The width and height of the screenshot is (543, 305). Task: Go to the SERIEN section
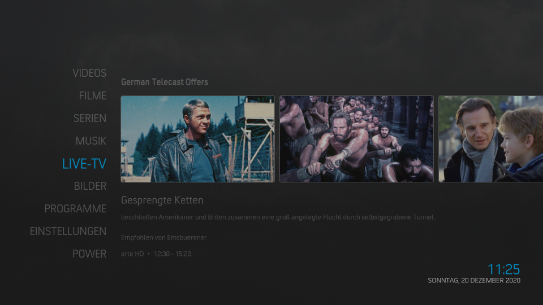coord(90,118)
